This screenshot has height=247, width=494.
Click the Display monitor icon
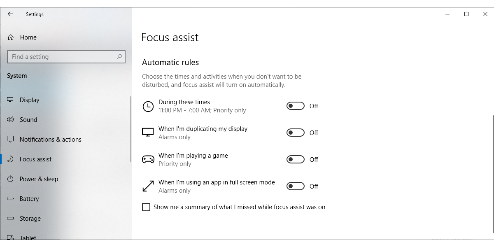pos(11,100)
